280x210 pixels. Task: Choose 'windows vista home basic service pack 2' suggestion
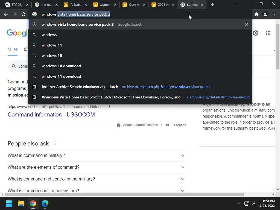pyautogui.click(x=140, y=24)
